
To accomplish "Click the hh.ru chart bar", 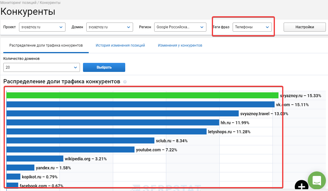I will pyautogui.click(x=113, y=122).
